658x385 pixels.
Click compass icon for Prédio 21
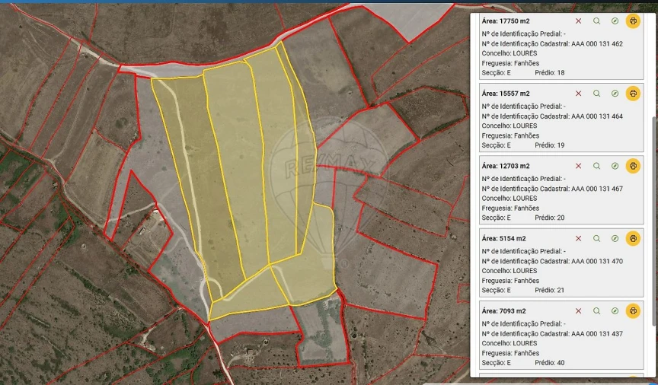pyautogui.click(x=615, y=238)
